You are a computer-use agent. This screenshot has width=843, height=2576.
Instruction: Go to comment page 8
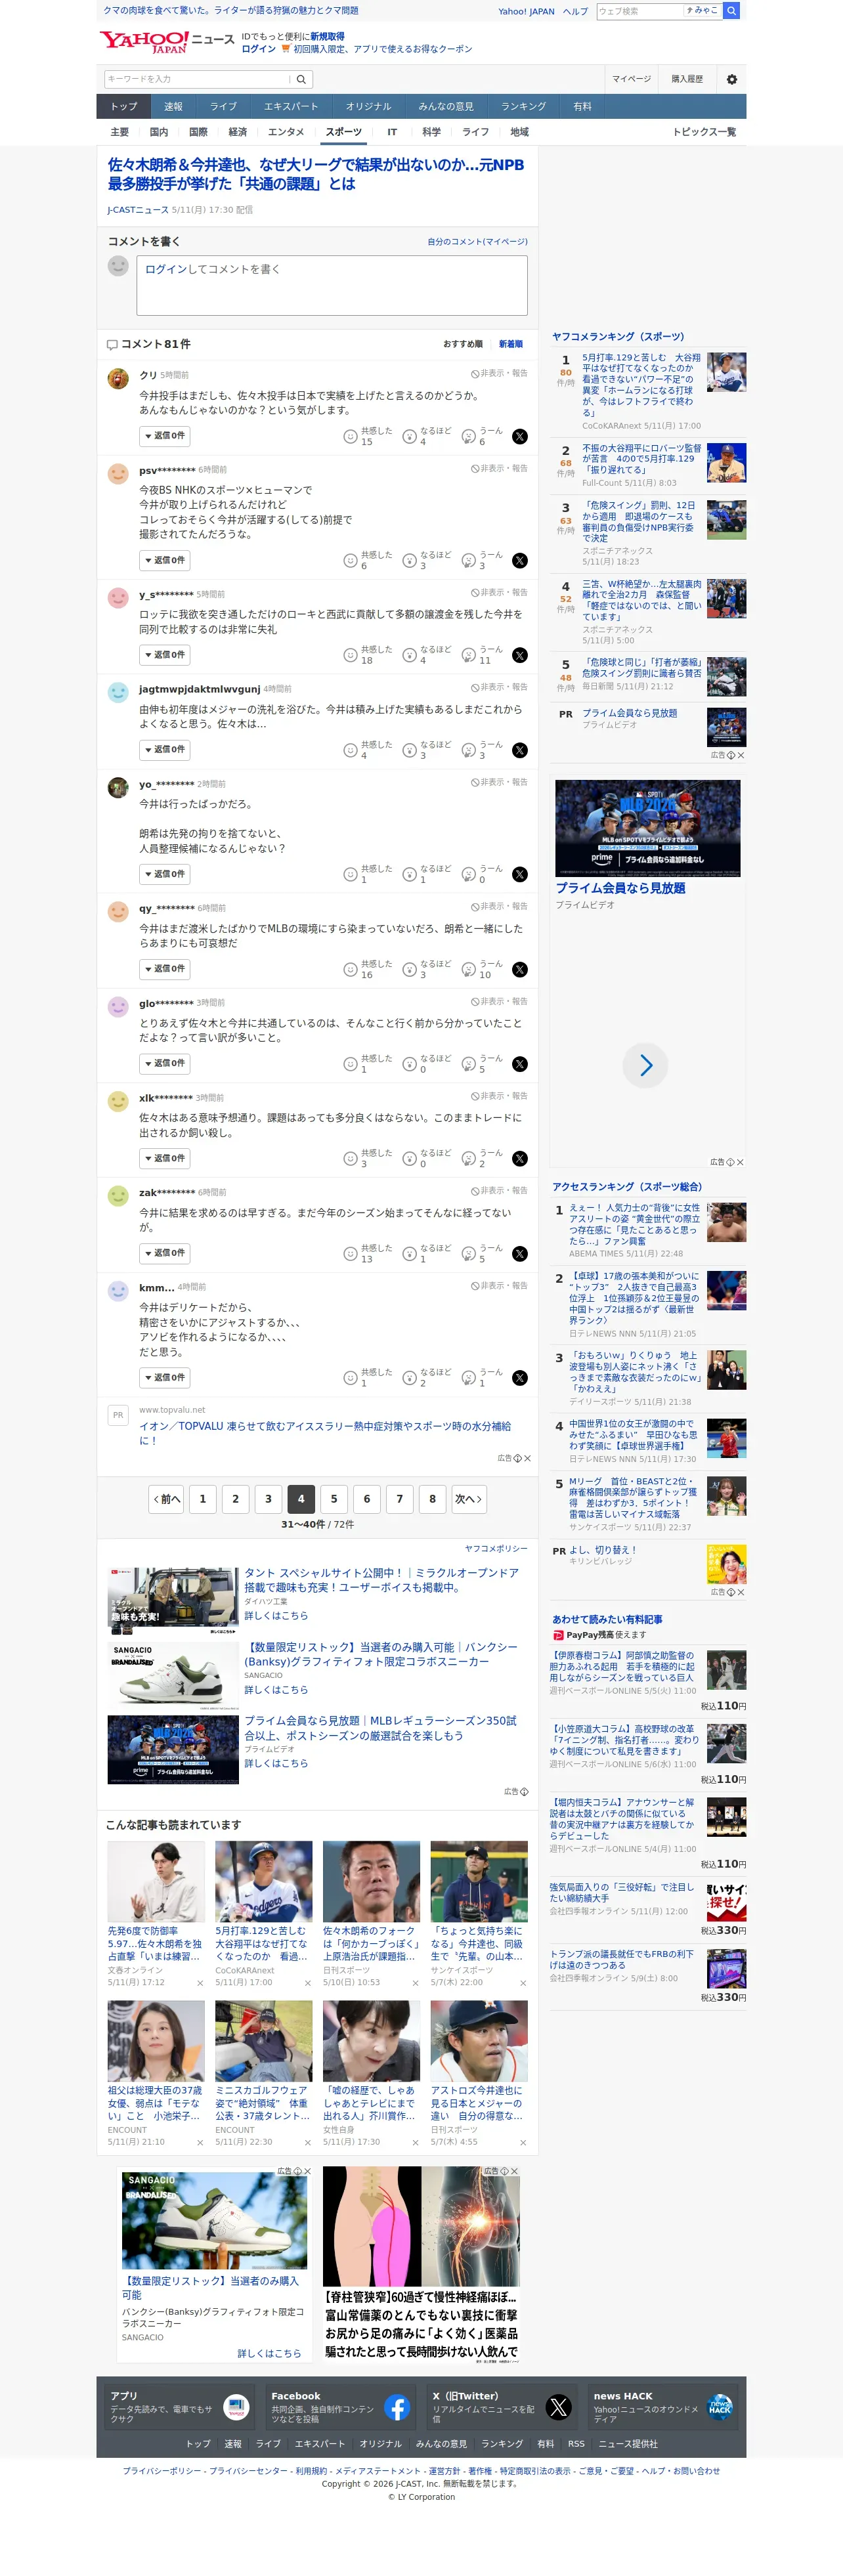(432, 1499)
